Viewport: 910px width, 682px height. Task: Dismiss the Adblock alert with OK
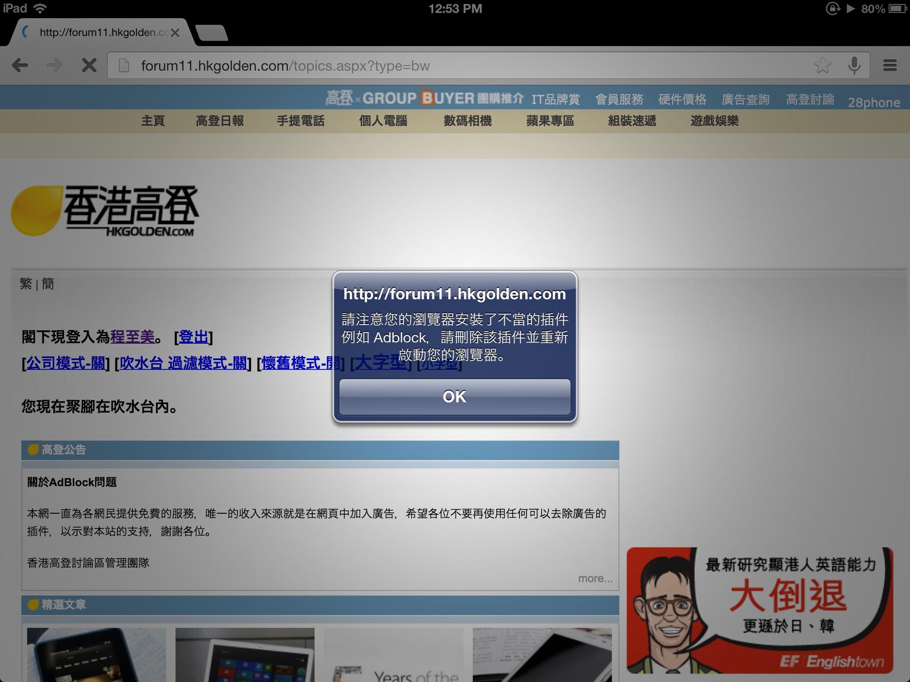(455, 396)
